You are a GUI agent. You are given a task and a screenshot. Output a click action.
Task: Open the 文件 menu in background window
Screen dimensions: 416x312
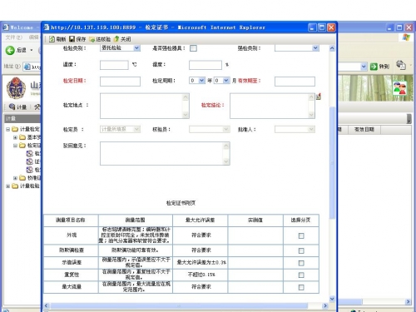click(x=13, y=37)
